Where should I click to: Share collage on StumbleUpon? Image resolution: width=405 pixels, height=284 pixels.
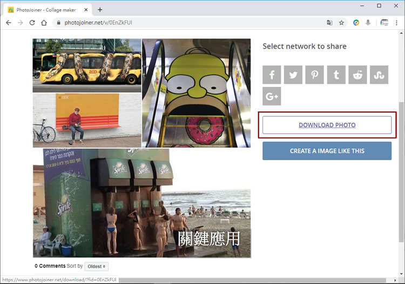point(379,75)
